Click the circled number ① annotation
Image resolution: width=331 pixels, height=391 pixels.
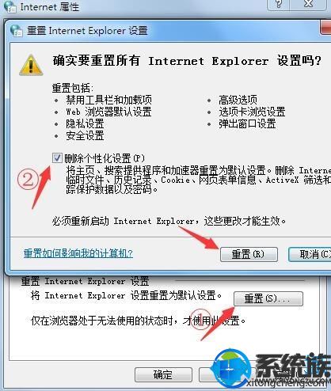[200, 320]
